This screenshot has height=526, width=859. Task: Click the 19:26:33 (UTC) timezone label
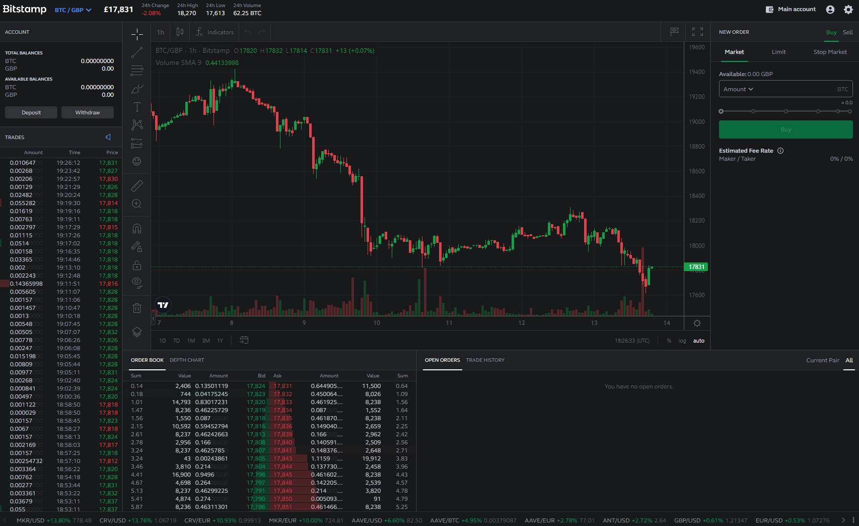pyautogui.click(x=632, y=341)
